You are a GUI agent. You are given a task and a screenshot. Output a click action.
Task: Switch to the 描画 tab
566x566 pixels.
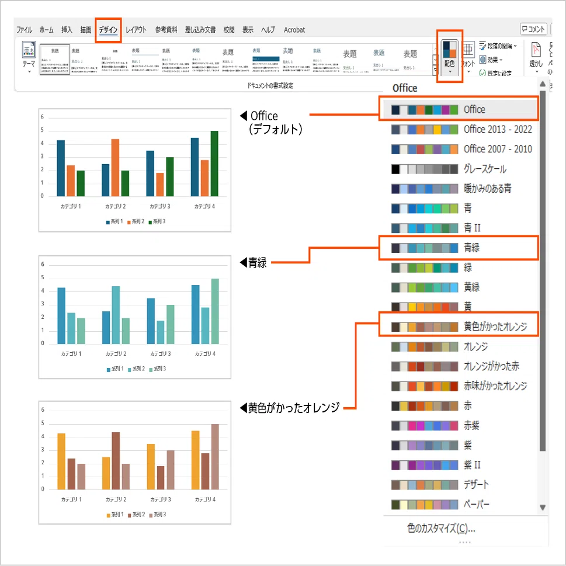tap(85, 30)
